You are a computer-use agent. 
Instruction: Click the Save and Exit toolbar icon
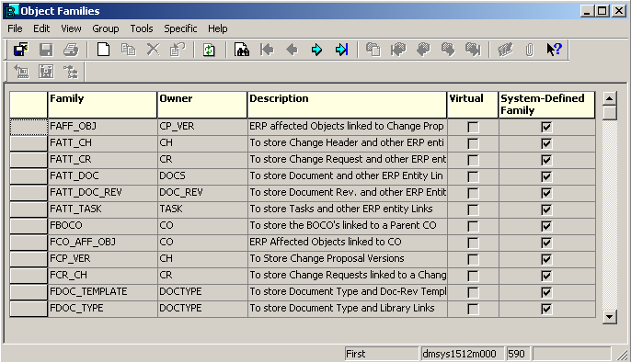click(20, 50)
